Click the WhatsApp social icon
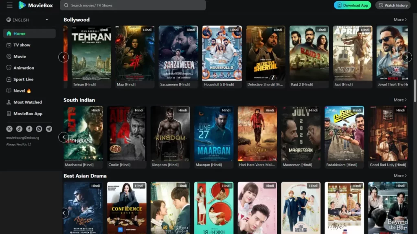The height and width of the screenshot is (234, 417). [x=39, y=129]
